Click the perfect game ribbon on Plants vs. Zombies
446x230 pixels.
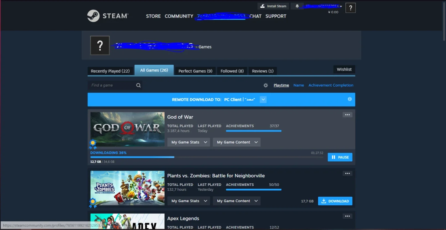pos(93,203)
